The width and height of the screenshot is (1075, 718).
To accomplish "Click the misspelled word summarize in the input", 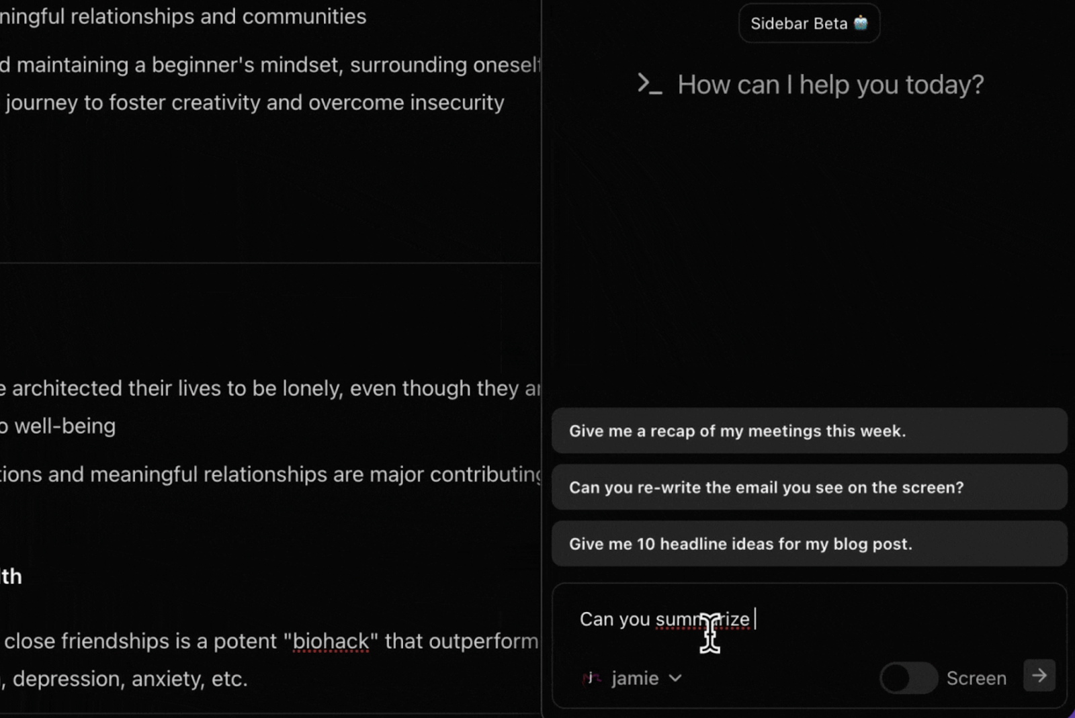I will point(702,619).
